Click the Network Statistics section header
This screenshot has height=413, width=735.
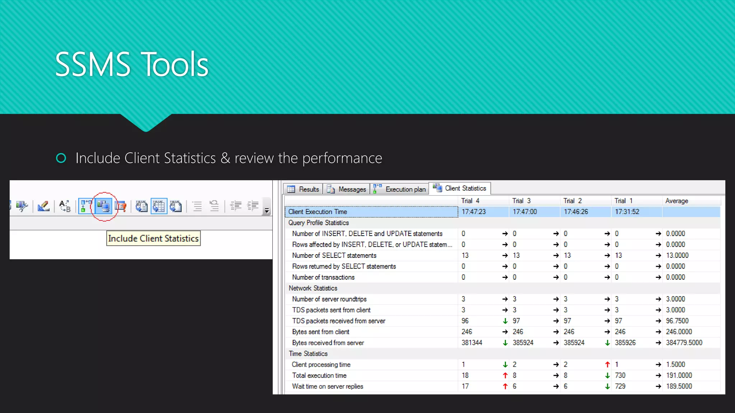(x=313, y=288)
